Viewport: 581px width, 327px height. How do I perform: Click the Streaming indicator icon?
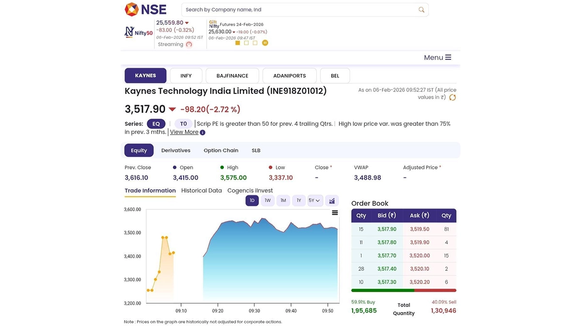point(189,45)
